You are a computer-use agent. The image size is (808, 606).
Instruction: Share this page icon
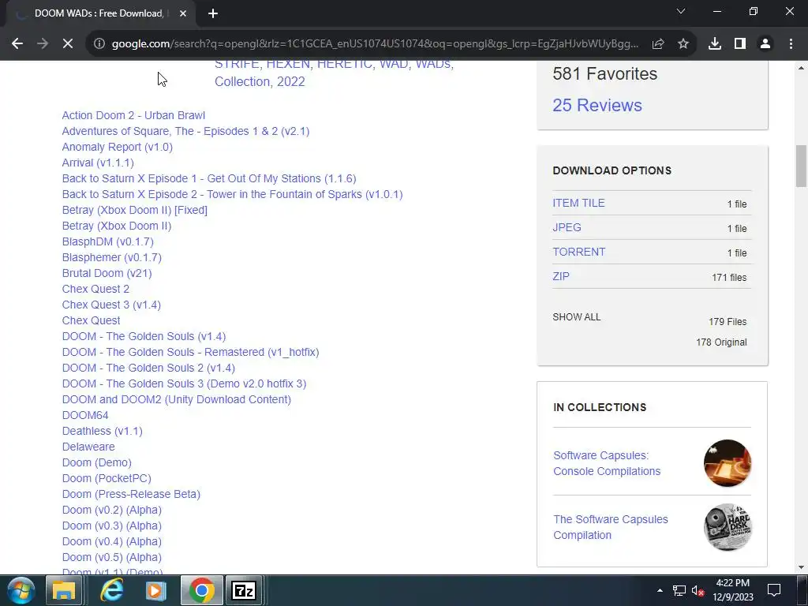tap(658, 44)
